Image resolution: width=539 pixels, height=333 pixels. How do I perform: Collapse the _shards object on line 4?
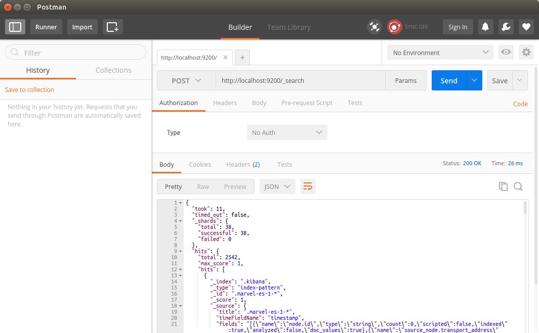point(180,221)
